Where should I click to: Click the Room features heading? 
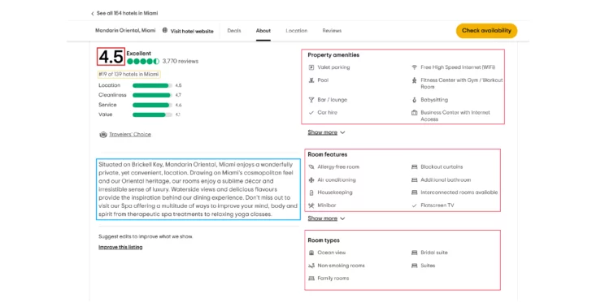[x=328, y=154]
